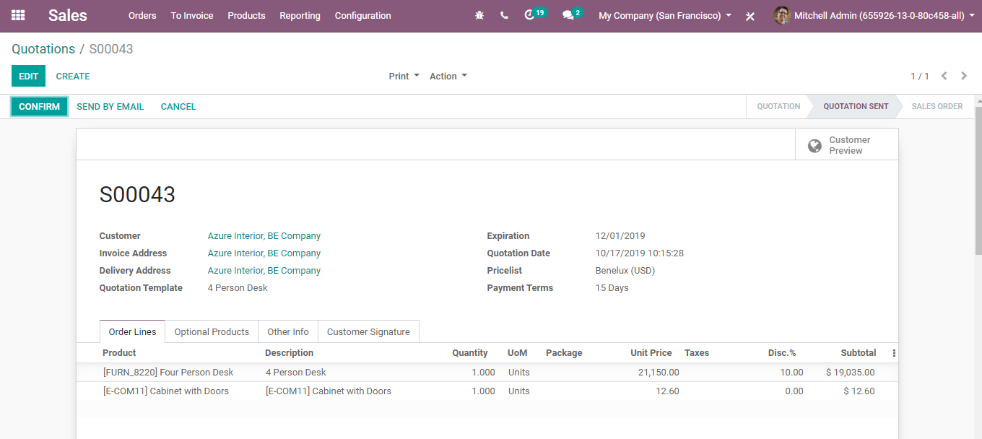Open Delivery Address Azure Interior link
The height and width of the screenshot is (439, 982).
tap(264, 271)
